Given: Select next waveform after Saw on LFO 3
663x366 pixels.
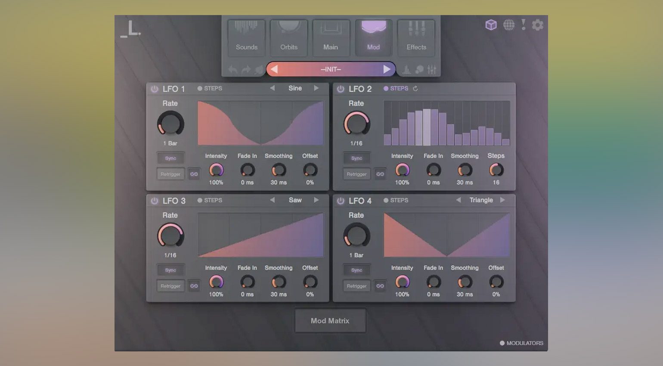Looking at the screenshot, I should [x=316, y=200].
